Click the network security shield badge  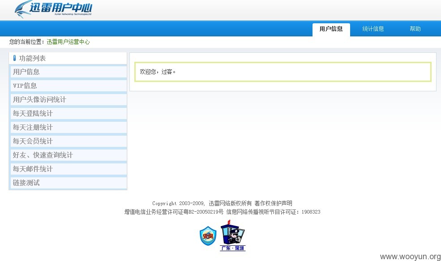[x=208, y=235]
